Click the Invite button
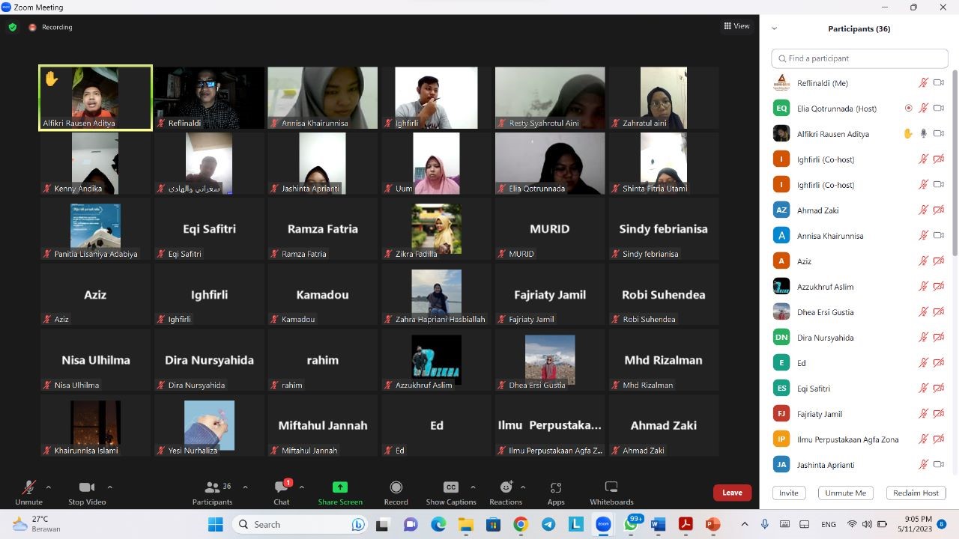This screenshot has width=959, height=539. click(x=788, y=493)
